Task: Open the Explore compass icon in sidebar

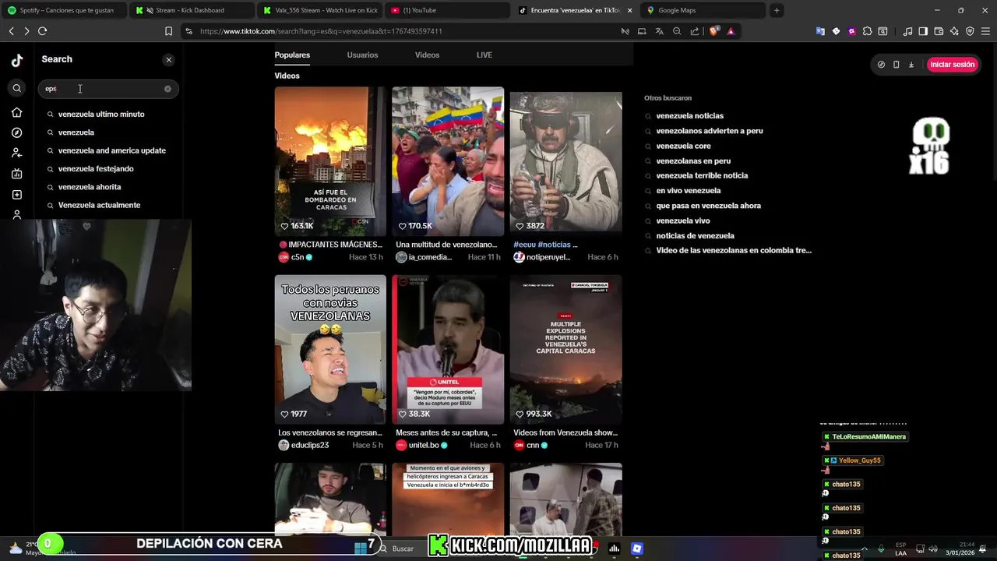Action: coord(17,132)
